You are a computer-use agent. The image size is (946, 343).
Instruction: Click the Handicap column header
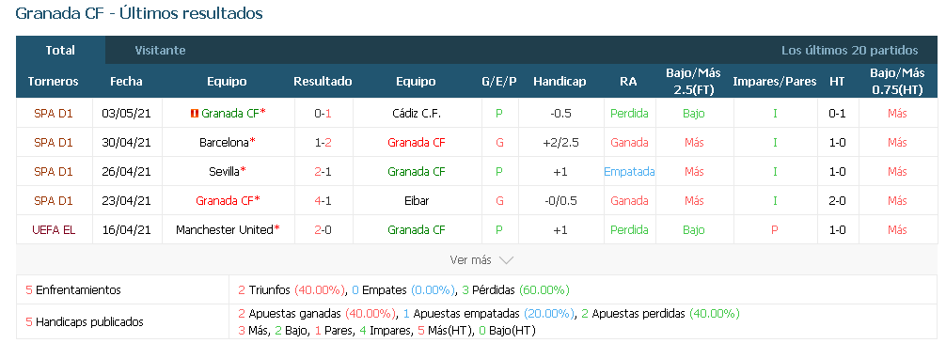point(560,82)
